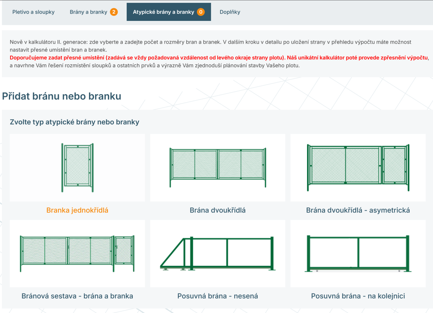Select the Atypické brány a branky tab
433x313 pixels.
(x=169, y=12)
